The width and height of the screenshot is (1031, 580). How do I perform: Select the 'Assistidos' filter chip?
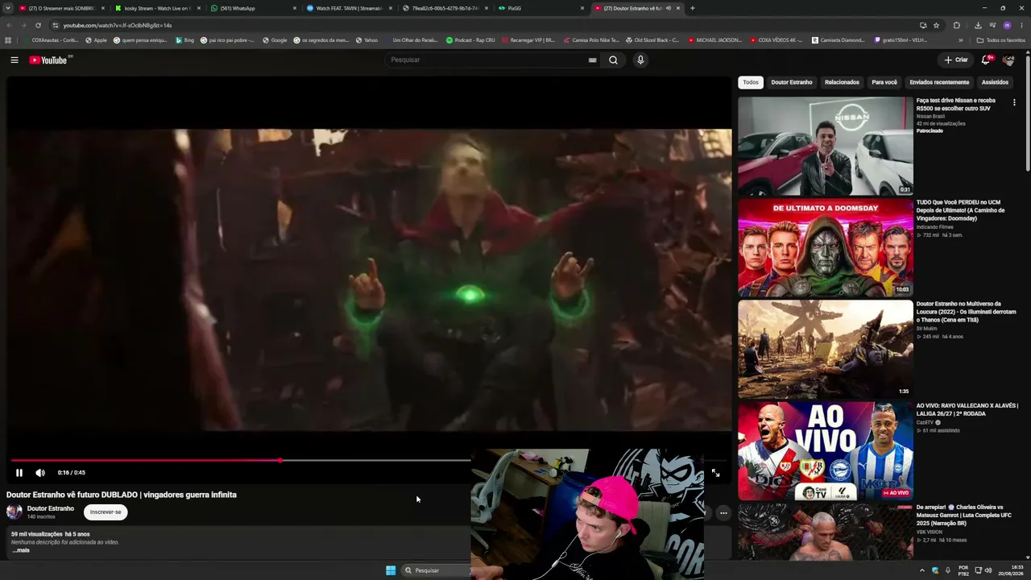tap(995, 82)
